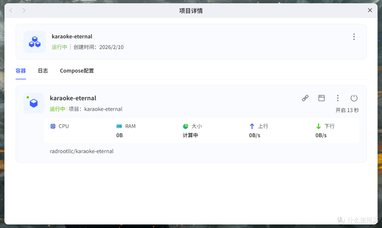
Task: Click the container power button icon
Action: [354, 98]
